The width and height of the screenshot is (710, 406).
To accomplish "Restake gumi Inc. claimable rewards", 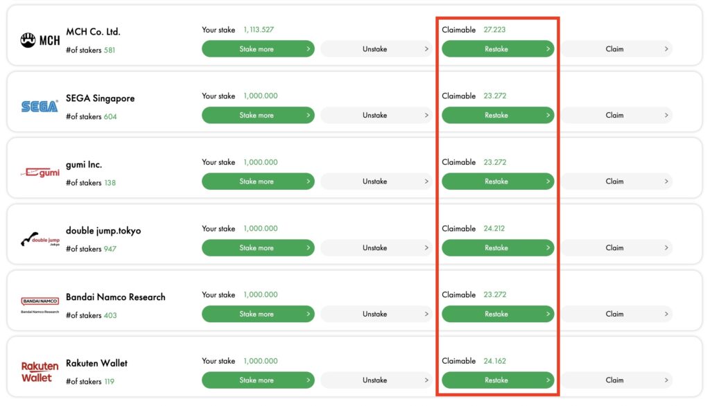I will pyautogui.click(x=498, y=181).
